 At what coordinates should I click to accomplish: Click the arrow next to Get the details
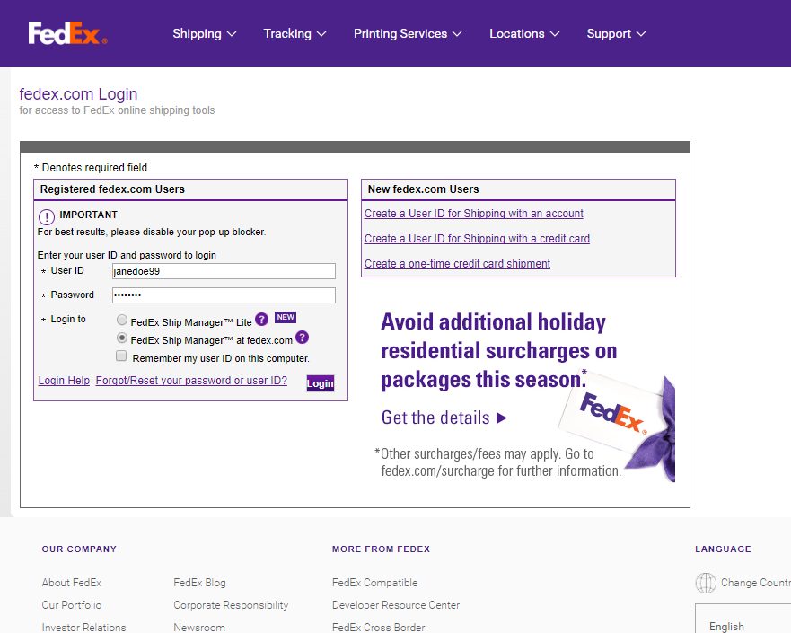501,418
